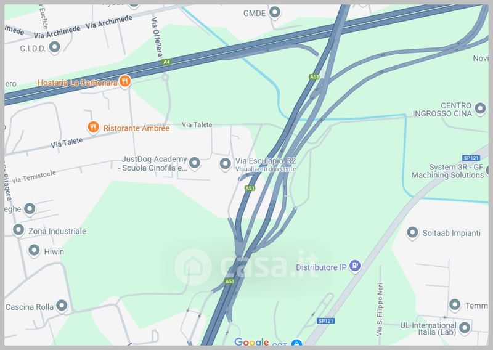Click the Google logo link
The image size is (493, 350).
coord(251,342)
